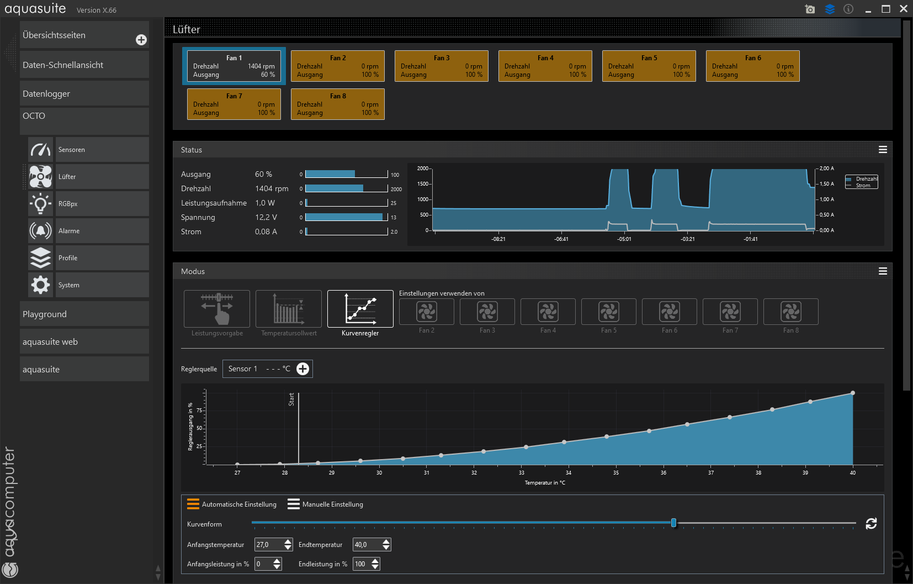
Task: Add controller source with plus icon
Action: (302, 369)
